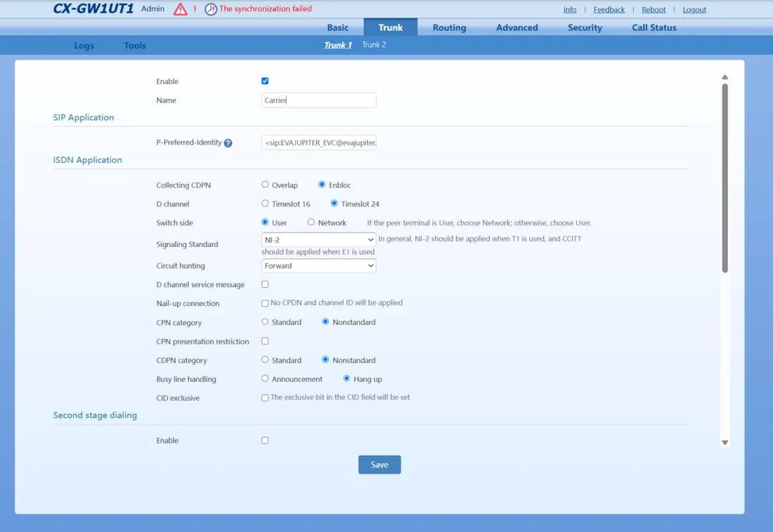The width and height of the screenshot is (773, 532).
Task: Select Nonstandard for CDPN category
Action: pos(325,359)
